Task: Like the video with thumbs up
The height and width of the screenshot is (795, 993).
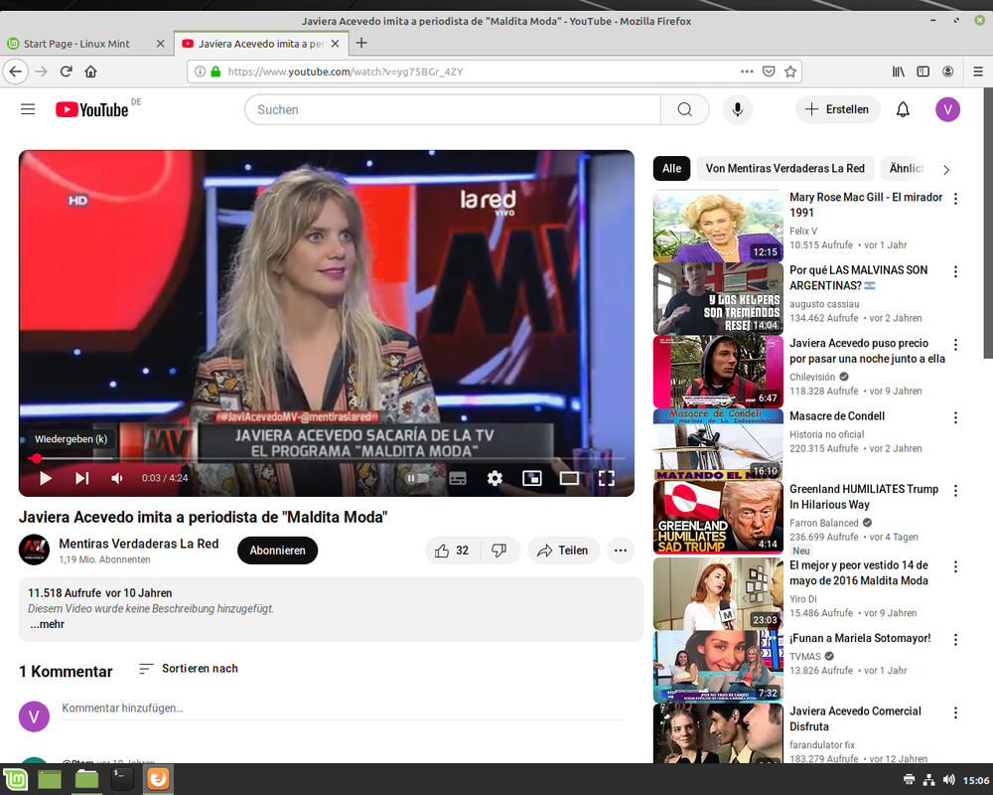Action: (452, 551)
